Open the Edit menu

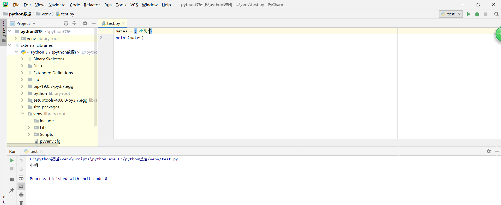click(x=27, y=5)
